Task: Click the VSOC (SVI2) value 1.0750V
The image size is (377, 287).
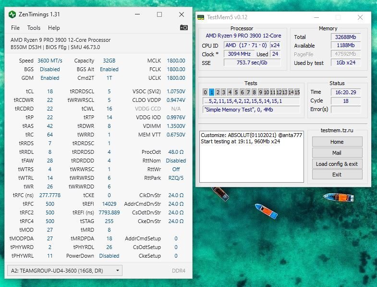Action: (176, 91)
